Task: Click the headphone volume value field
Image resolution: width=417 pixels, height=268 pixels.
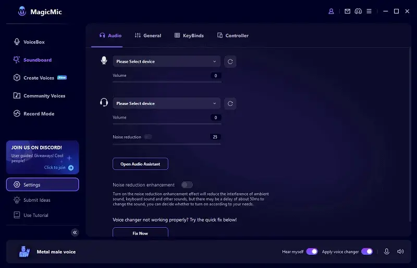Action: (216, 118)
